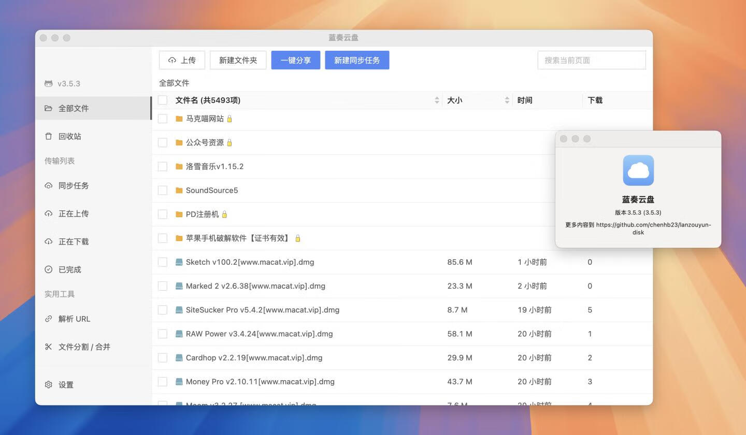This screenshot has width=746, height=435.
Task: Click the sort arrows in the 文件名 column
Action: (x=437, y=100)
